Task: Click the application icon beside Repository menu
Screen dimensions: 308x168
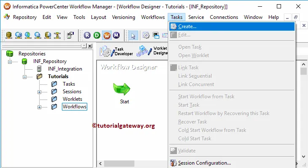Action: [x=7, y=17]
